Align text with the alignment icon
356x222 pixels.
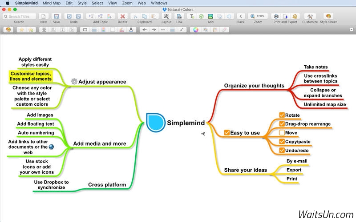coord(44,30)
